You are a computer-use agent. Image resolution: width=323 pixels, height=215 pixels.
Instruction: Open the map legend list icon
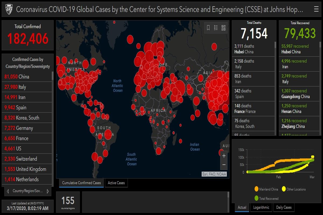216,28
